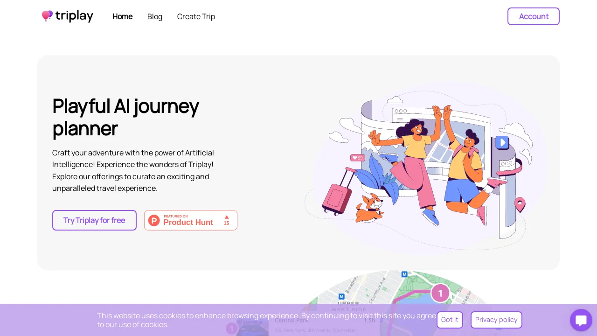Dismiss cookies with Got it
Screen dimensions: 597x336
pyautogui.click(x=450, y=320)
